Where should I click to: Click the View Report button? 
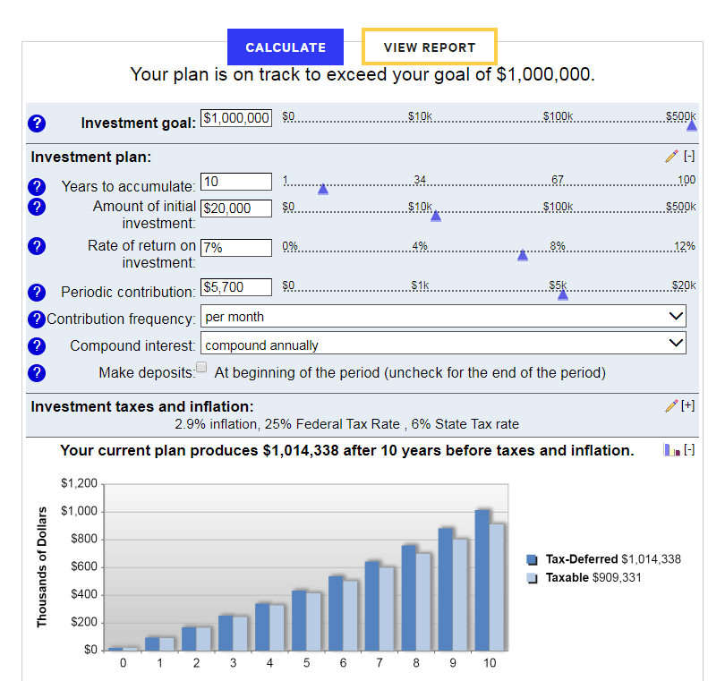[430, 47]
